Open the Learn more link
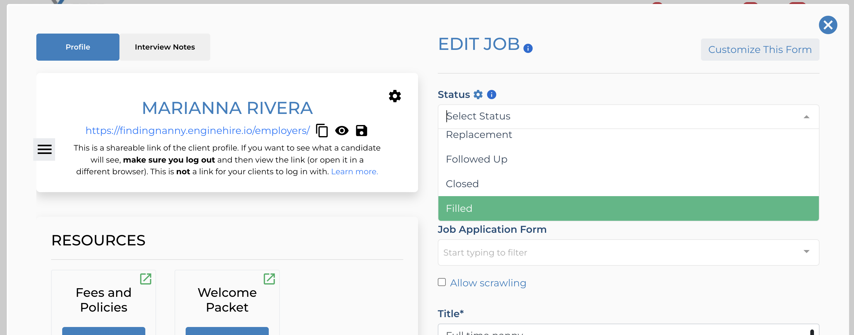This screenshot has width=854, height=335. pyautogui.click(x=354, y=172)
